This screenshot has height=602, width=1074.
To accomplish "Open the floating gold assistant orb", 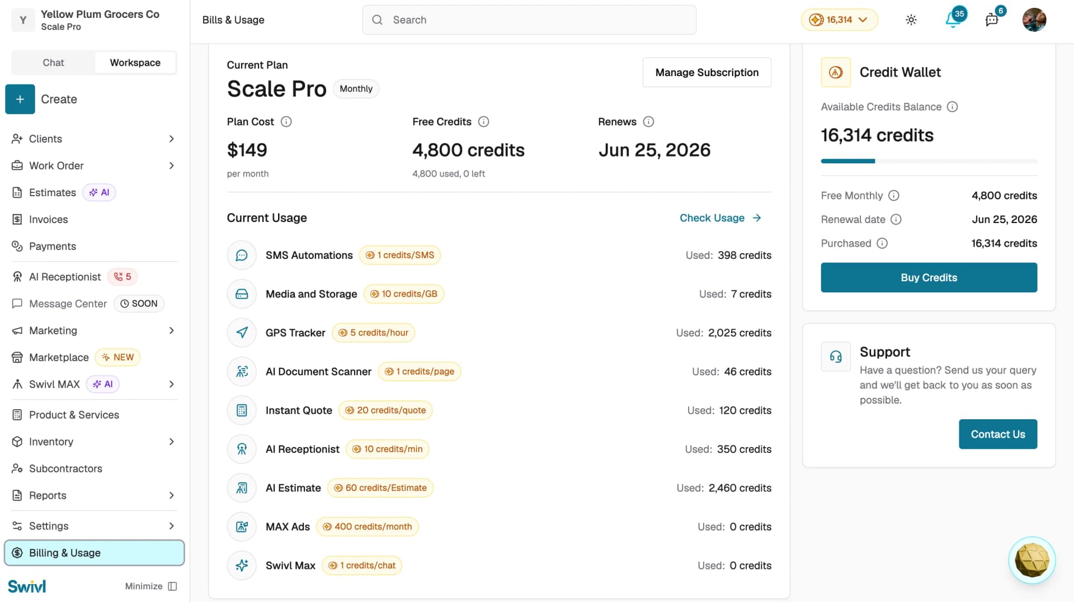I will pos(1032,561).
